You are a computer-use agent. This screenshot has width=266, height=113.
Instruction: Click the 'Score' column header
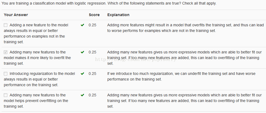94,15
